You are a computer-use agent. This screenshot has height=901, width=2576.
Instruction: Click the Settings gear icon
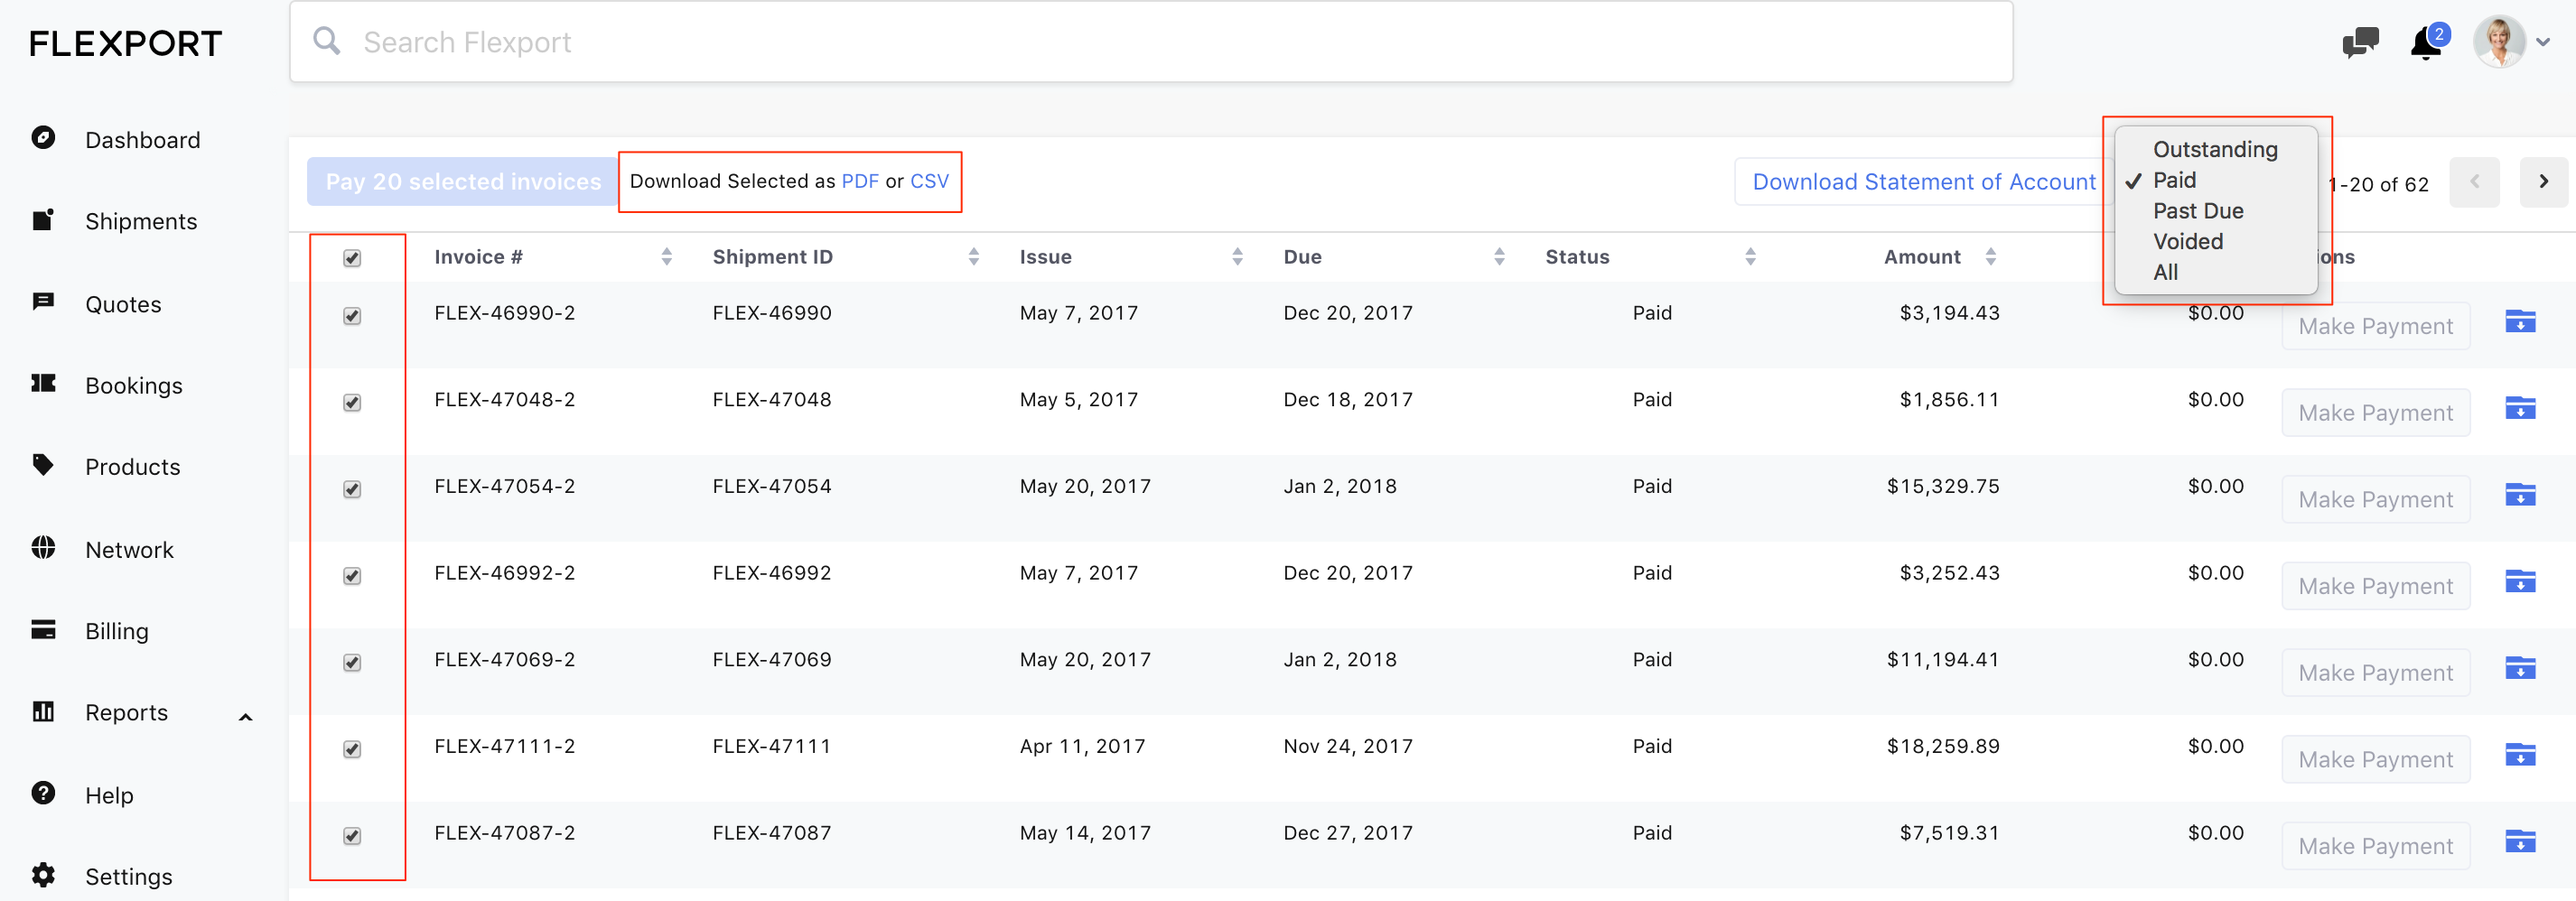(x=43, y=875)
